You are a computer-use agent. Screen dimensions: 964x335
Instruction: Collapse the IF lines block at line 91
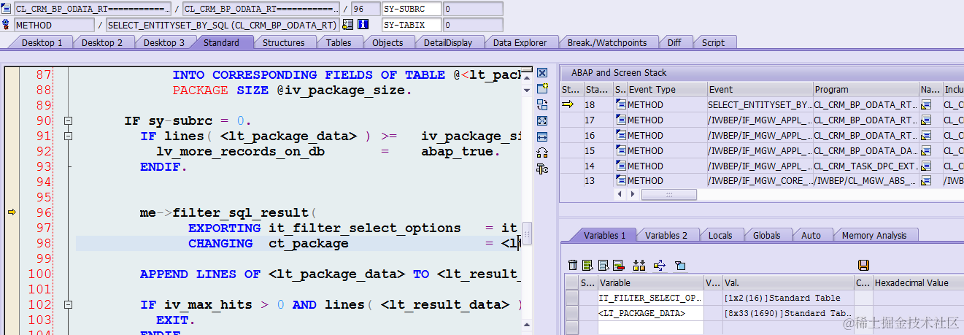click(x=69, y=136)
